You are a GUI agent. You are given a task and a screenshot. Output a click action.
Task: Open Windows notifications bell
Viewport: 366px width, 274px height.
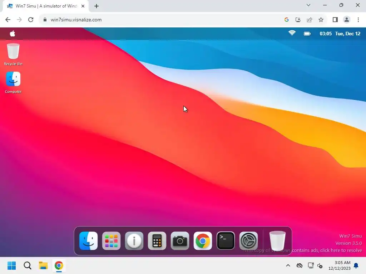pyautogui.click(x=356, y=265)
